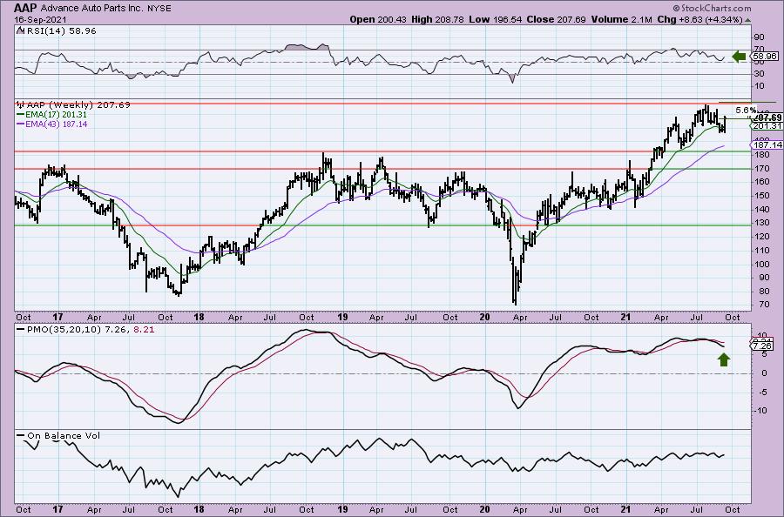Click the EMA(43) 187.14 legend

click(x=55, y=124)
